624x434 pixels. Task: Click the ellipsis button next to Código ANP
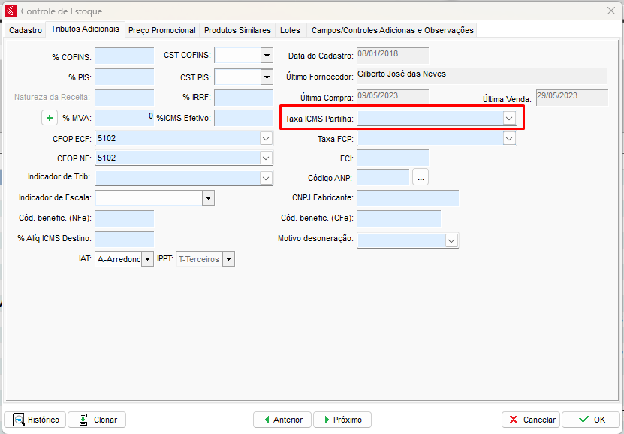click(x=420, y=177)
